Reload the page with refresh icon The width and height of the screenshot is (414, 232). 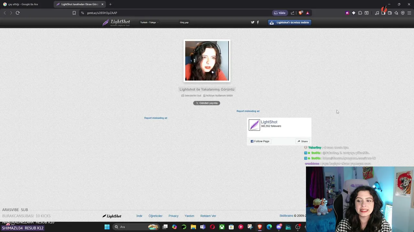coord(17,13)
